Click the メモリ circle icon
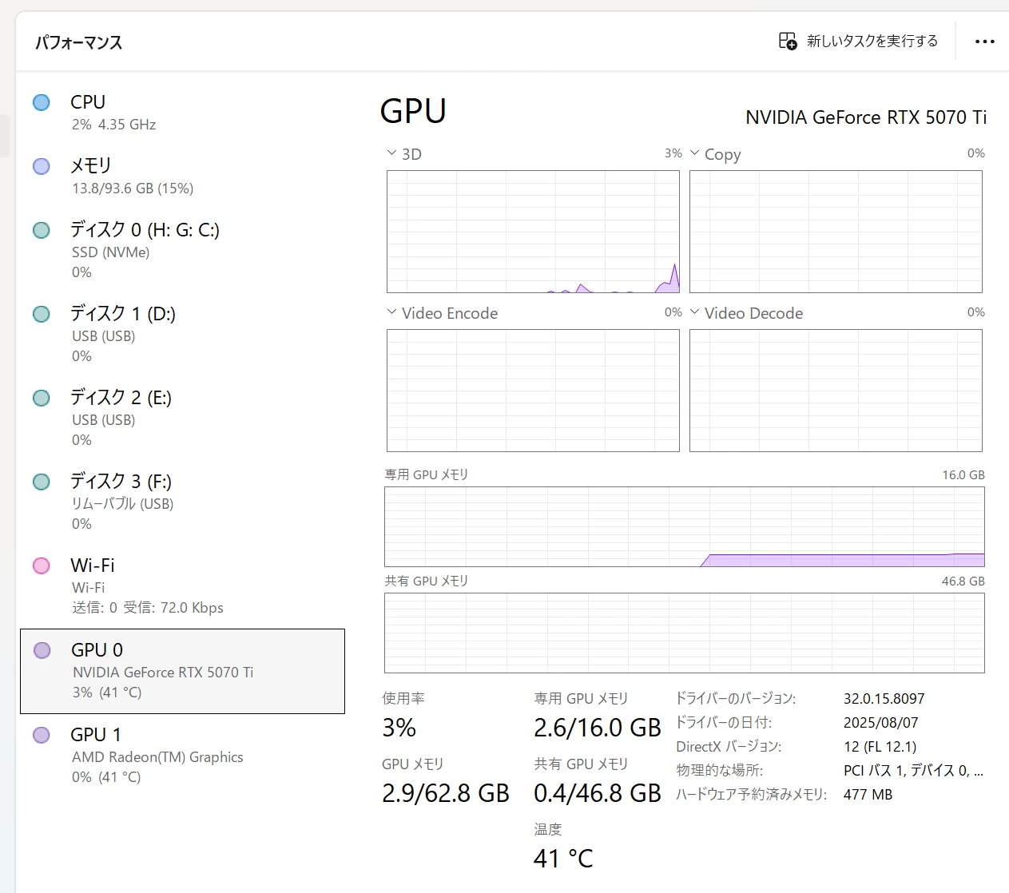The width and height of the screenshot is (1009, 893). 42,166
